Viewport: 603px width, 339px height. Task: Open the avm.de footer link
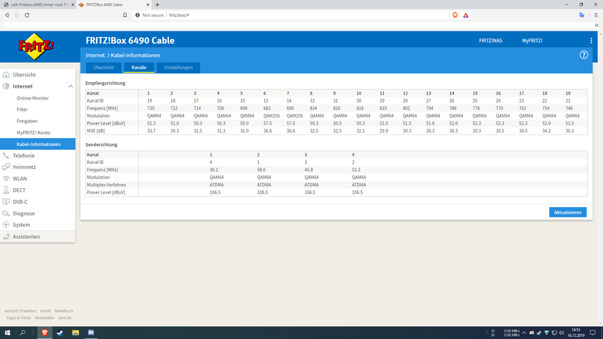pos(65,318)
